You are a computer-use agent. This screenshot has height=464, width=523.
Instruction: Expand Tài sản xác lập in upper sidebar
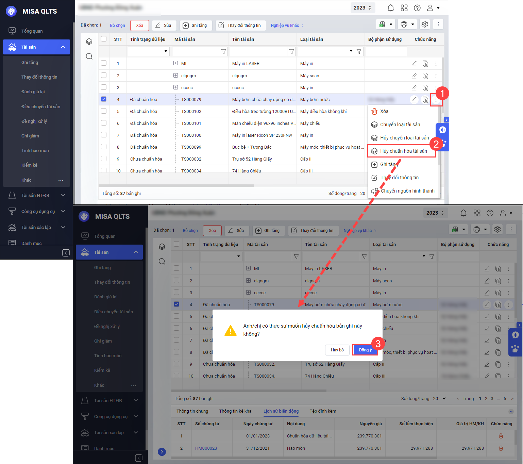(63, 227)
